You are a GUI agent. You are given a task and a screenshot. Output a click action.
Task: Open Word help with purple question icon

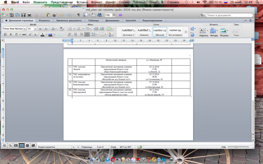click(x=120, y=15)
